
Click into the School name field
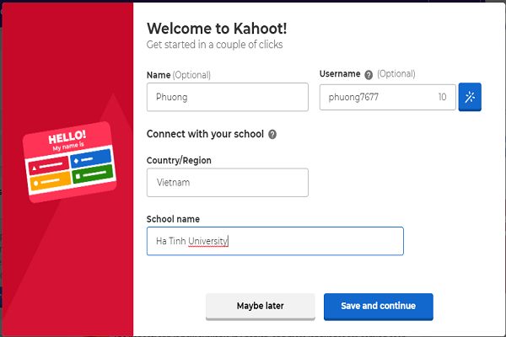[275, 241]
